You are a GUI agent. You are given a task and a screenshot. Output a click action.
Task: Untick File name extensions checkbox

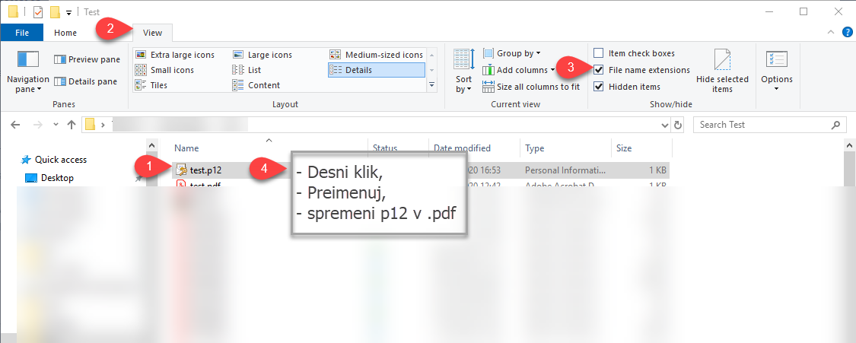599,70
